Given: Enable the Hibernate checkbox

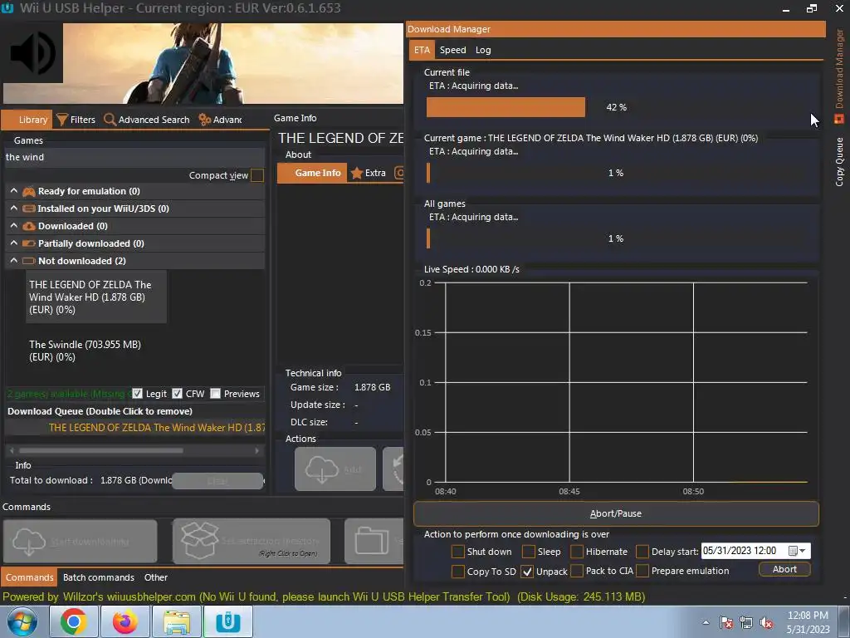Looking at the screenshot, I should (577, 552).
